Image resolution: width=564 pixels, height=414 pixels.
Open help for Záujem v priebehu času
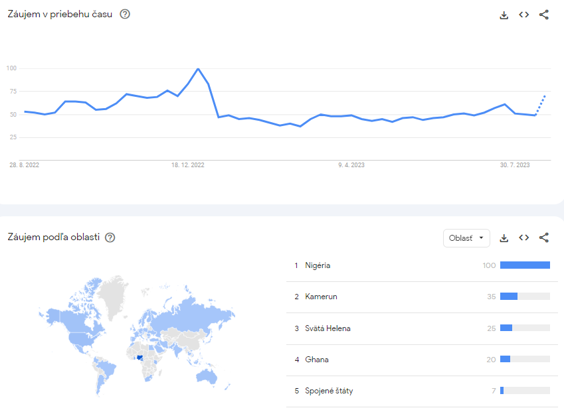point(125,15)
